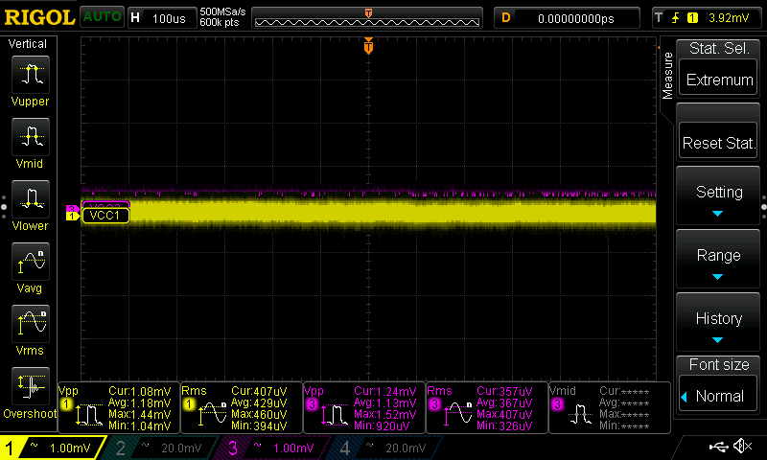Click the Stat. Sel. label

tap(718, 48)
